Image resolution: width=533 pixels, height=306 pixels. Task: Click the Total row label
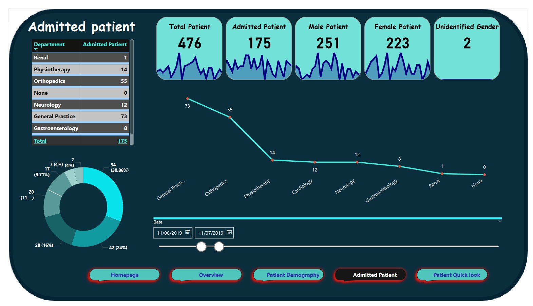pos(40,141)
